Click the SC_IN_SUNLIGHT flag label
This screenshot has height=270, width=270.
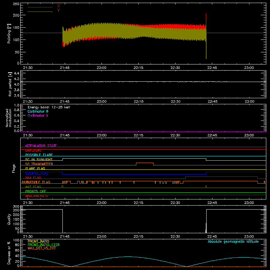39,159
